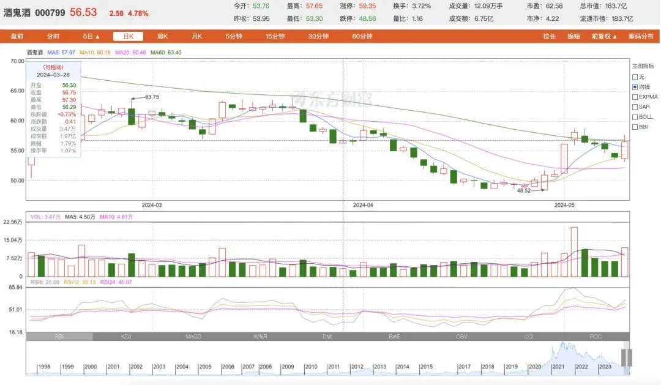Enable the BOLL main chart indicator
The width and height of the screenshot is (661, 385).
[635, 116]
